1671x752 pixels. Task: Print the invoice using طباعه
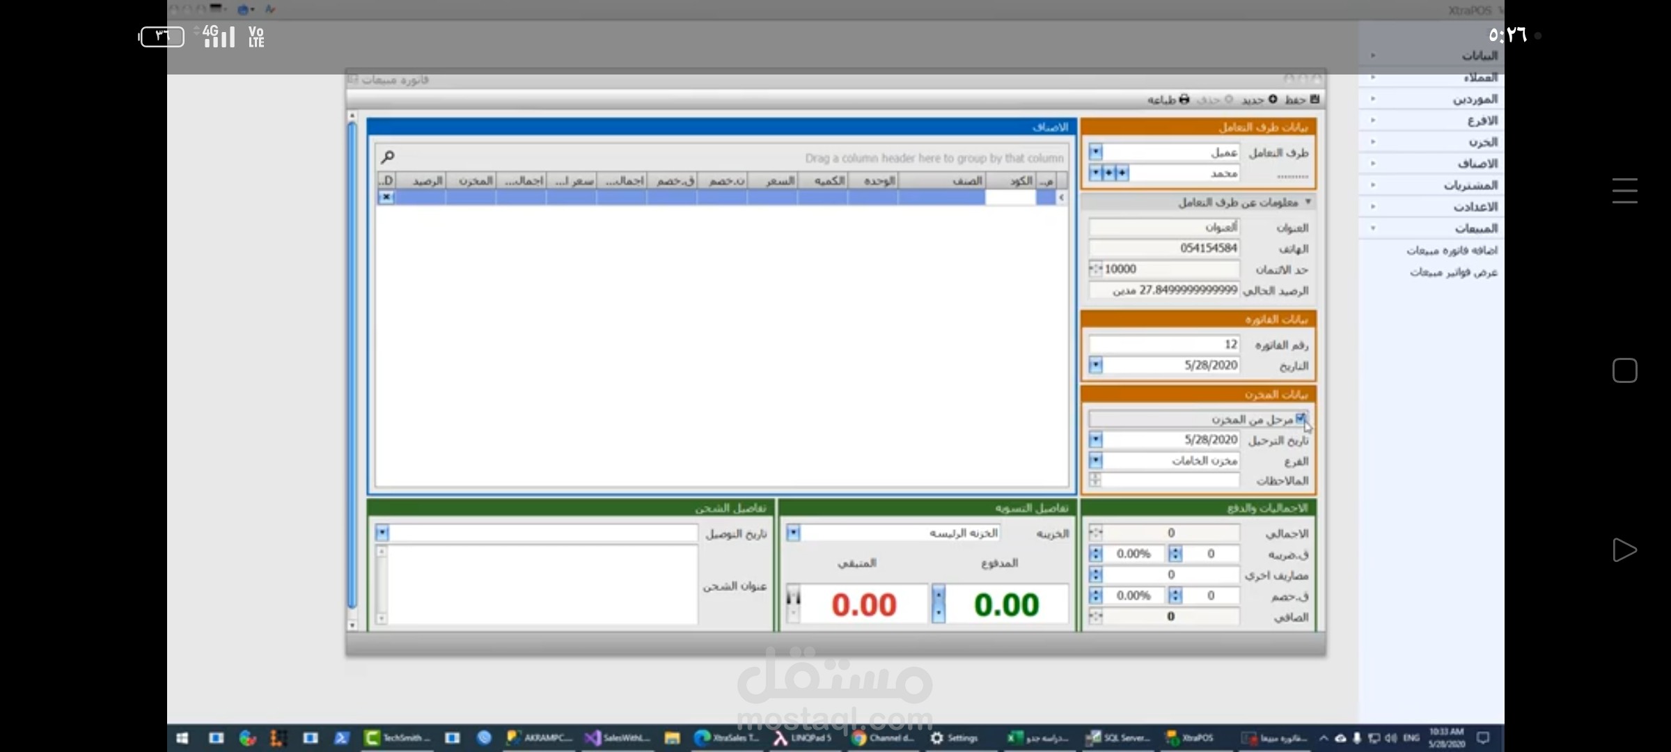pyautogui.click(x=1168, y=100)
